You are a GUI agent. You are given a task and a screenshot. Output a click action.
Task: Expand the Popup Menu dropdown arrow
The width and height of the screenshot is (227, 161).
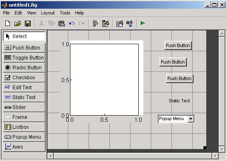pyautogui.click(x=191, y=119)
